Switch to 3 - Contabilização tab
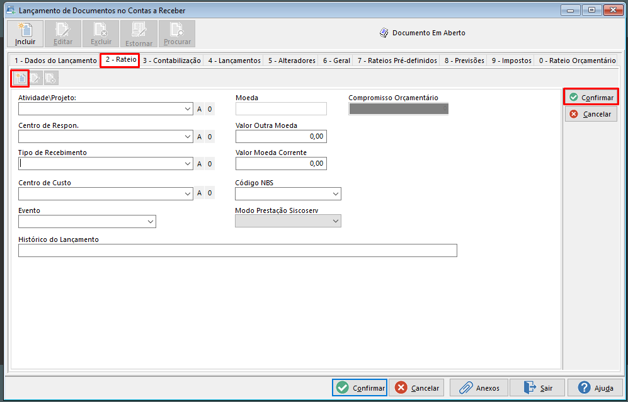Image resolution: width=628 pixels, height=402 pixels. [172, 60]
